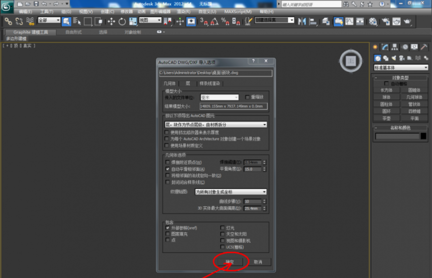
Task: Check 天空和太阳 include option
Action: [223, 234]
